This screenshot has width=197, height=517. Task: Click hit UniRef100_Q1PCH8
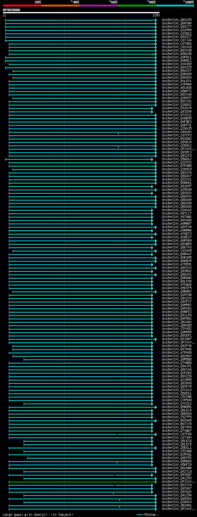[177, 295]
